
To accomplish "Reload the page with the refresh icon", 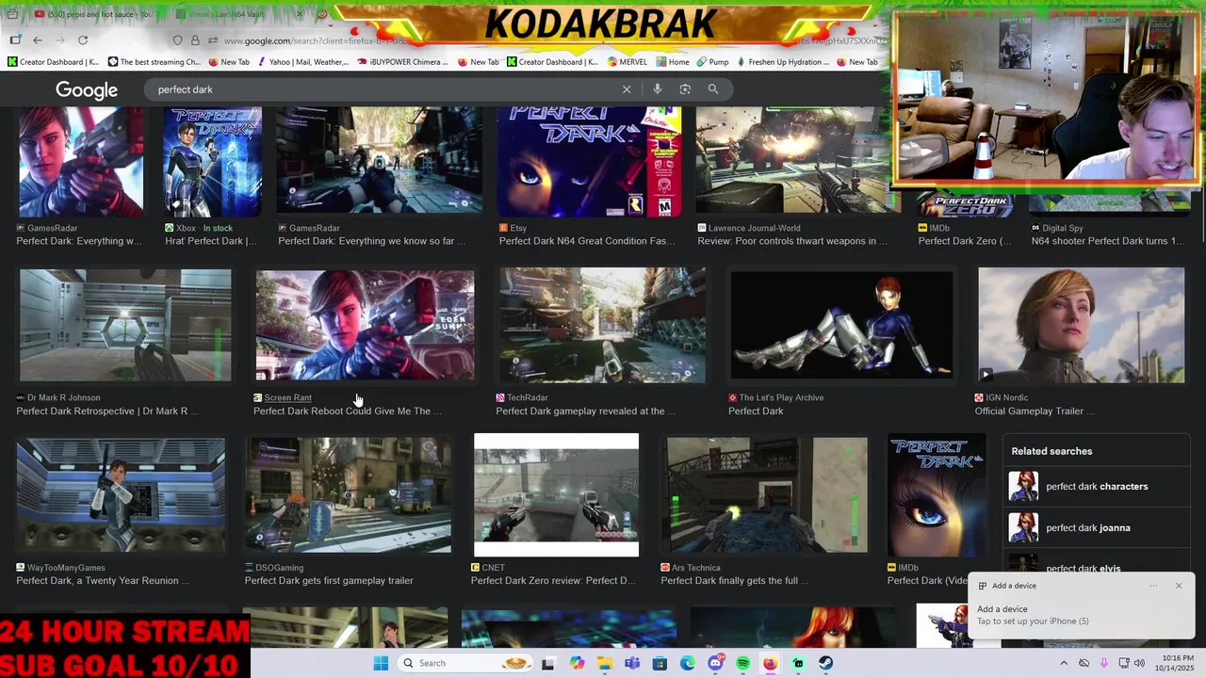I will click(x=83, y=40).
